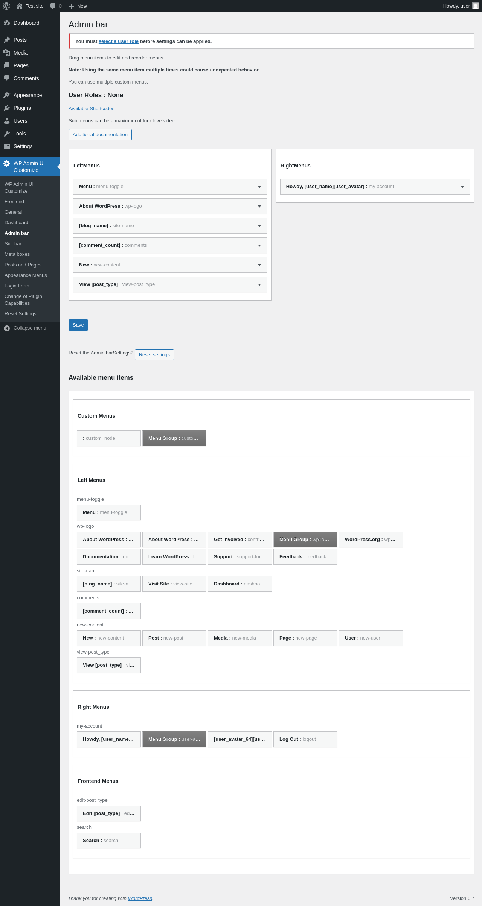
Task: Go to the Login Form submenu
Action: (17, 286)
